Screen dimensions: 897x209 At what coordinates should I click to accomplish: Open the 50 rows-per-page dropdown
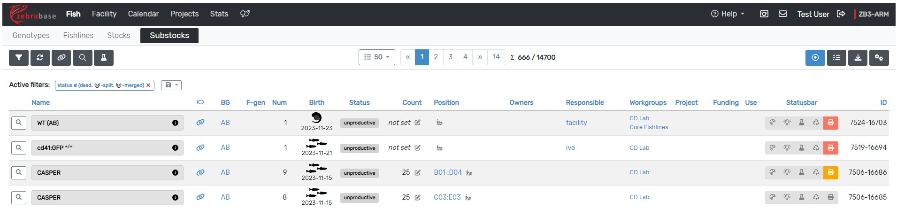(x=377, y=57)
